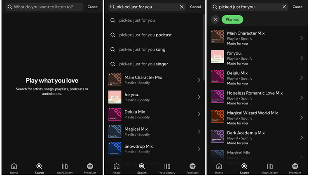Tap Dark Academia Mix cover art
The width and height of the screenshot is (309, 176).
click(218, 136)
